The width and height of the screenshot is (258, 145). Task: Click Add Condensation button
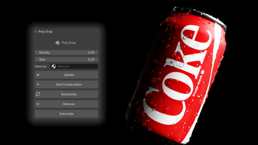point(66,84)
